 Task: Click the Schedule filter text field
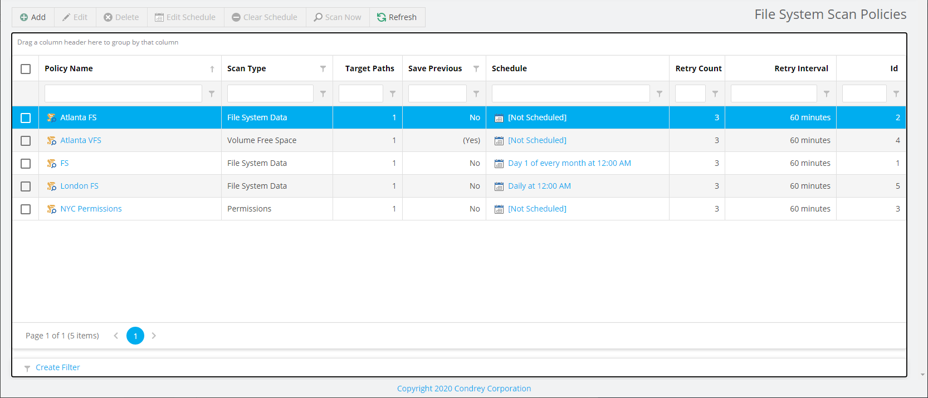[570, 94]
